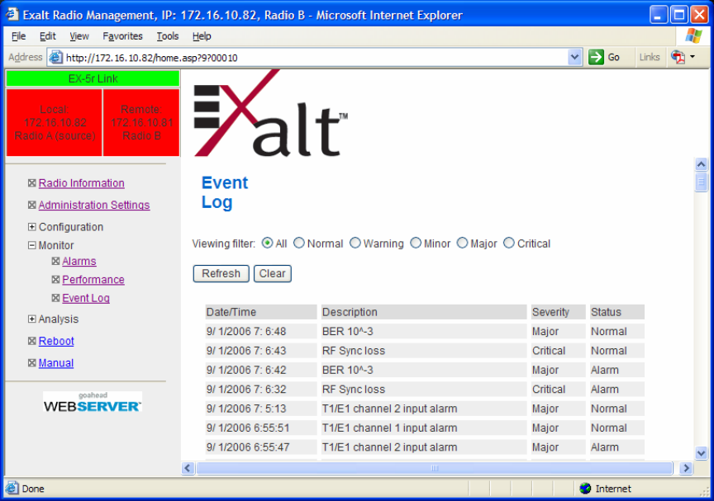Click the status bar page icon by Done

coord(12,489)
